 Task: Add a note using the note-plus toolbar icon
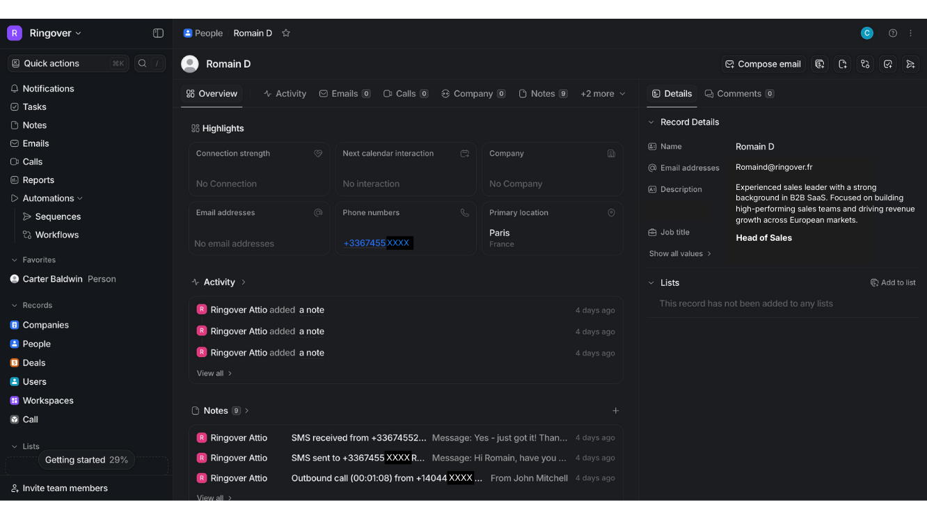(x=842, y=63)
